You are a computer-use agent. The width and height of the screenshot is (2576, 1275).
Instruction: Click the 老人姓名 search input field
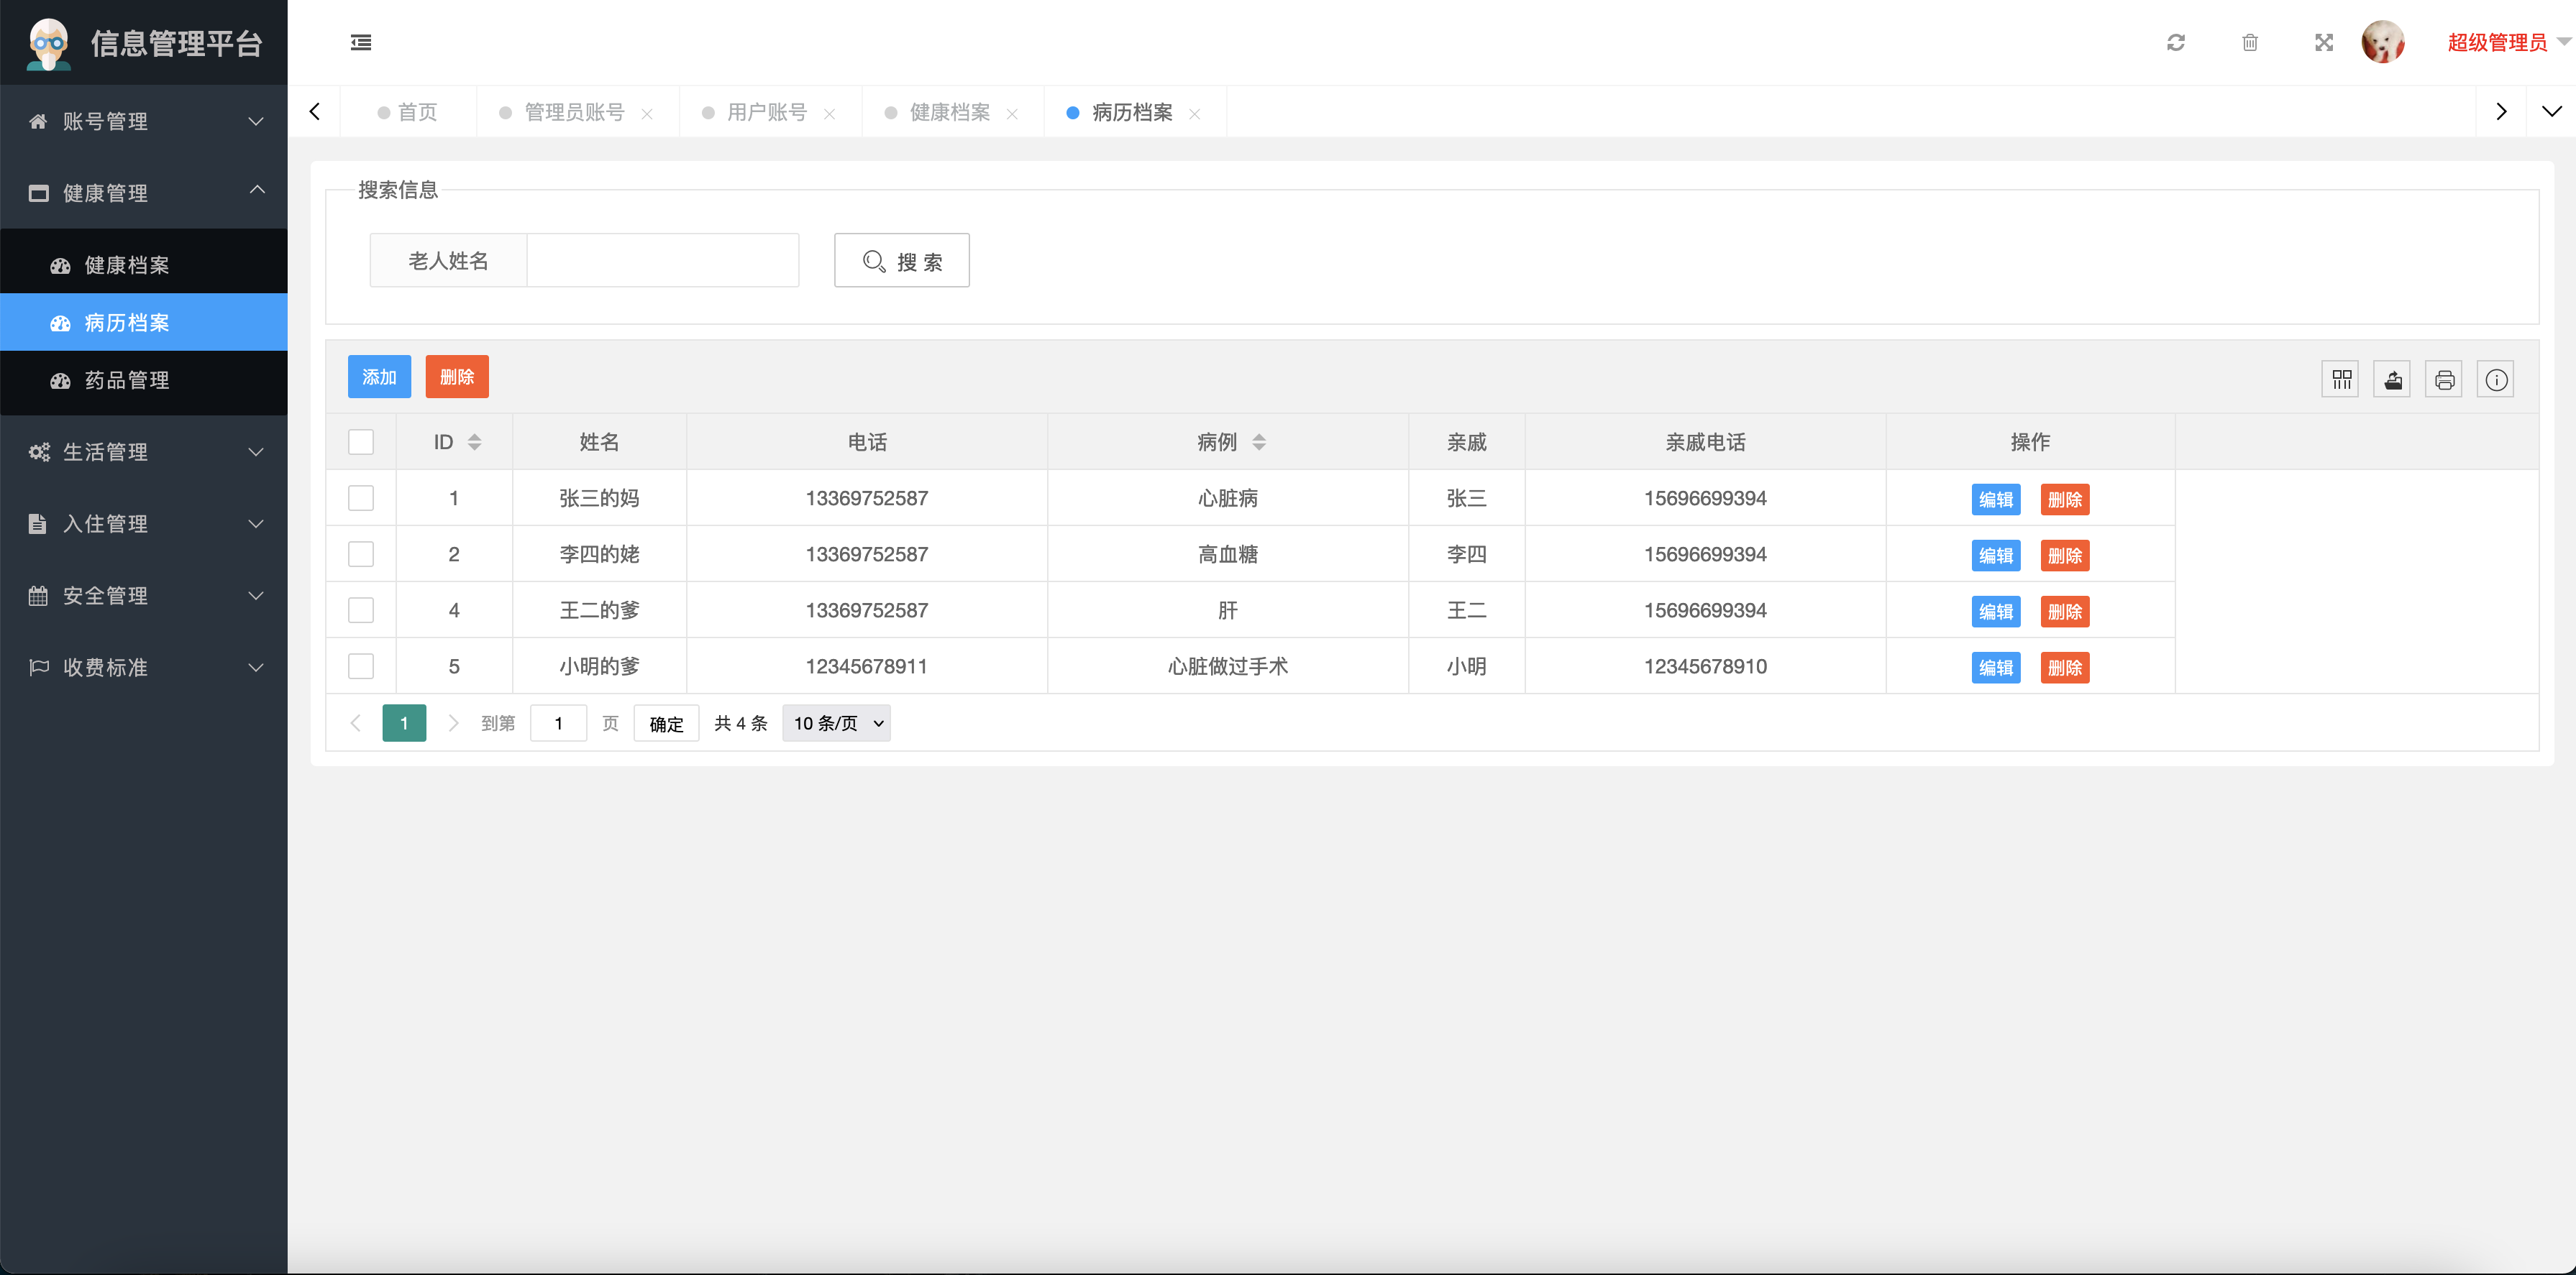click(x=662, y=261)
